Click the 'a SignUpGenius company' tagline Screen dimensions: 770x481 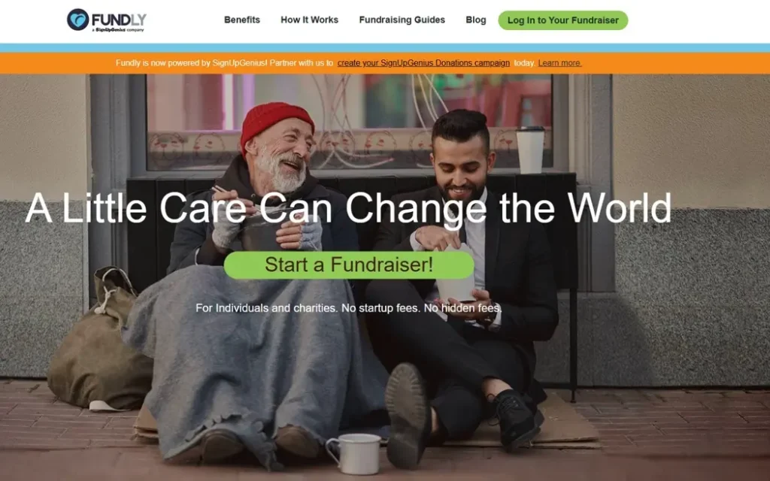coord(118,30)
